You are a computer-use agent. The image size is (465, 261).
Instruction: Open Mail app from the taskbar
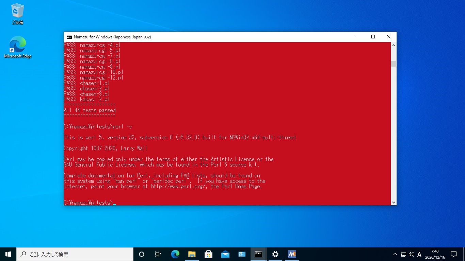[x=225, y=254]
